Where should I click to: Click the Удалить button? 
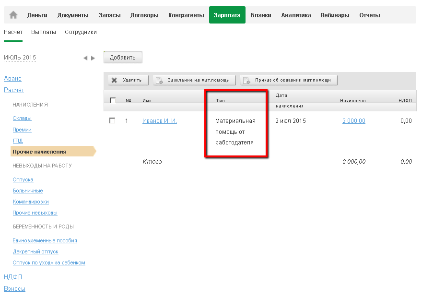point(128,80)
